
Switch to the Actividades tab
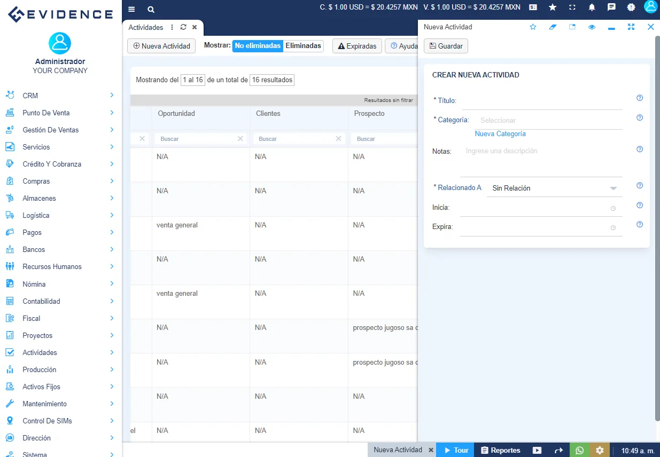coord(145,27)
